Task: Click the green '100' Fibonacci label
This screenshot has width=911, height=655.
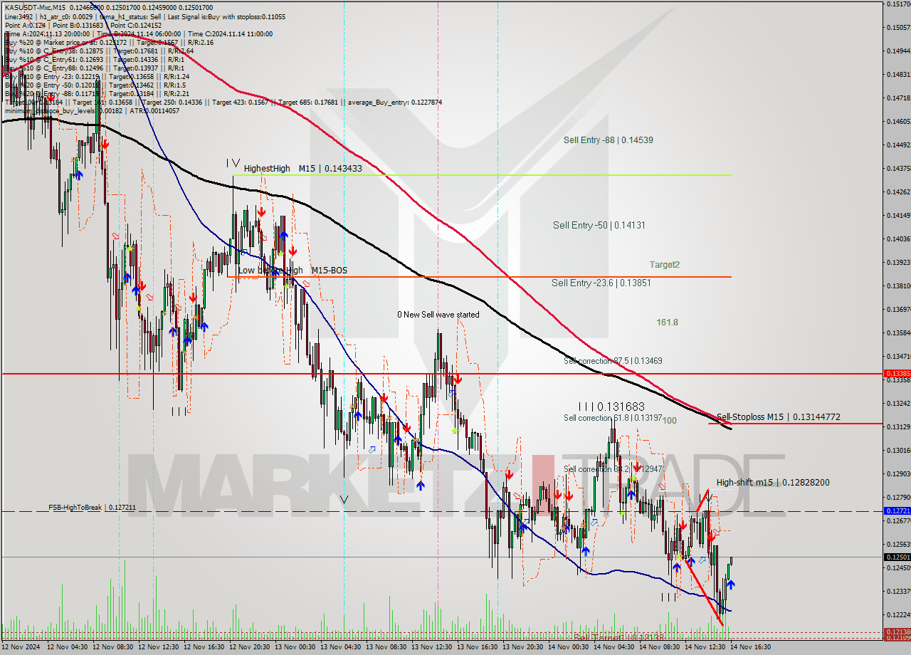Action: pyautogui.click(x=669, y=421)
